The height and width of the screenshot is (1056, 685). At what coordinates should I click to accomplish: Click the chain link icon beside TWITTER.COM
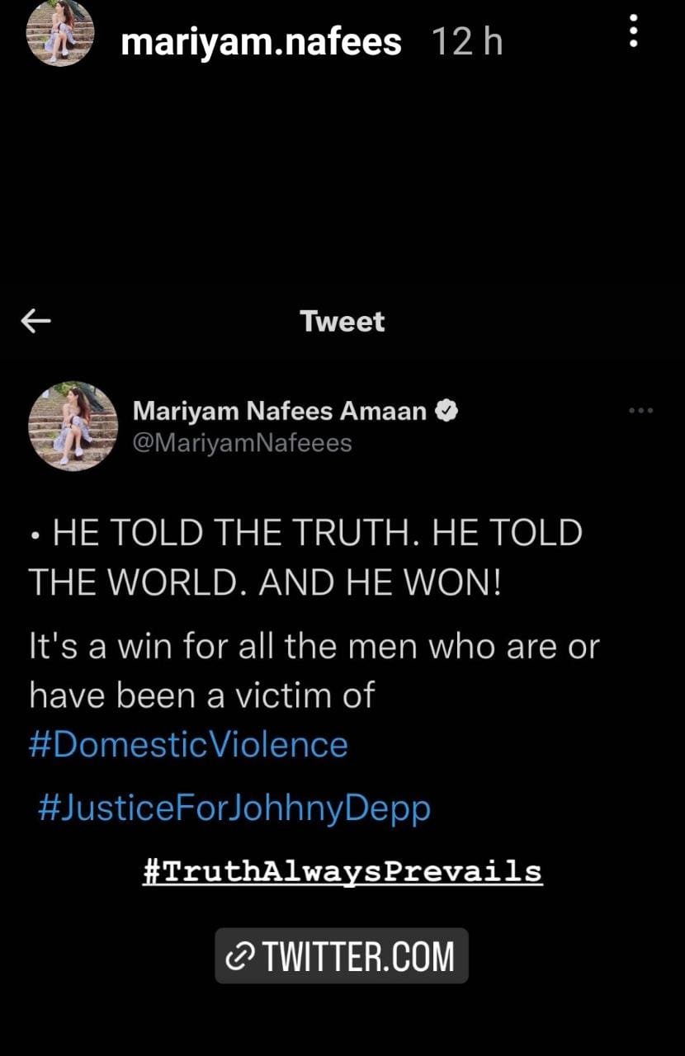[241, 956]
